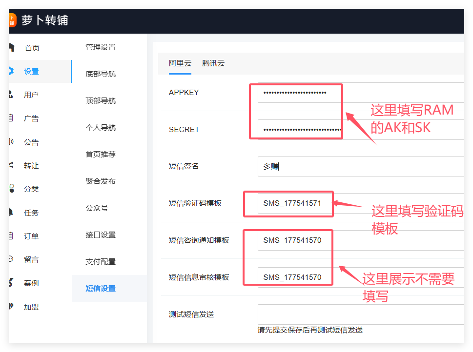Open 案例 section in sidebar
The image size is (473, 352).
31,283
